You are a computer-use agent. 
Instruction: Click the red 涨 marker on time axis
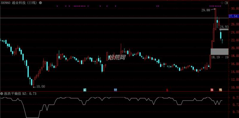click(212, 90)
